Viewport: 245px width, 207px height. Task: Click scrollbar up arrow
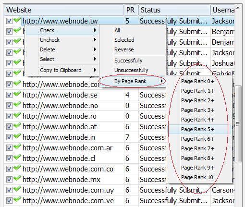click(238, 8)
